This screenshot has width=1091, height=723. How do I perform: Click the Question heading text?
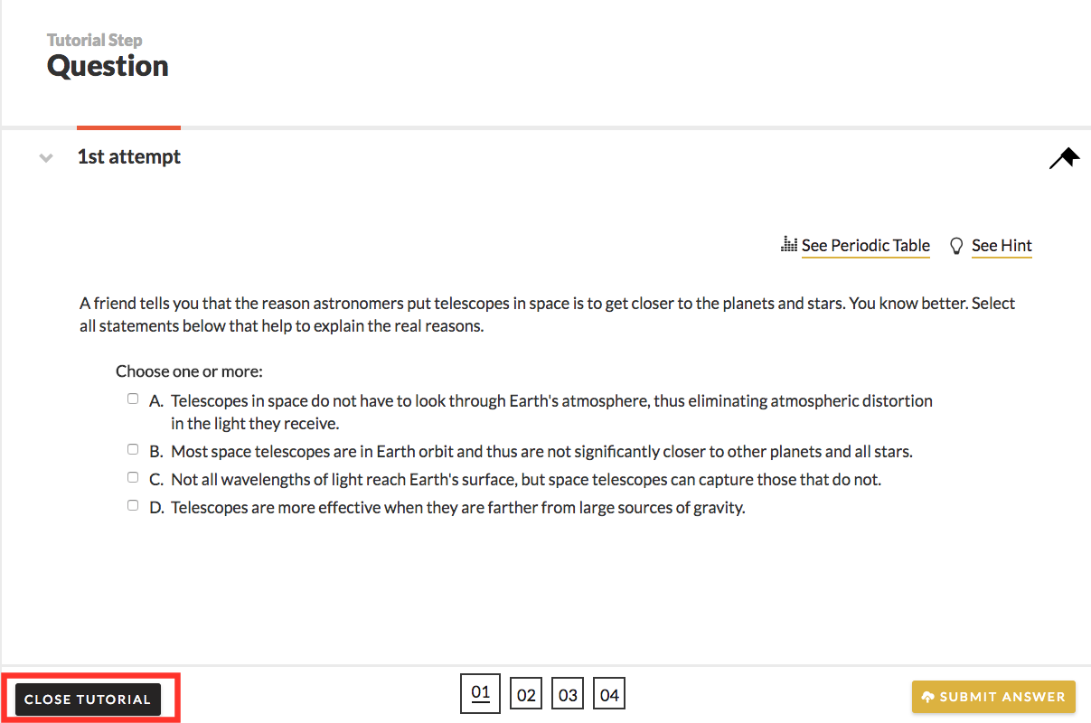[x=108, y=66]
